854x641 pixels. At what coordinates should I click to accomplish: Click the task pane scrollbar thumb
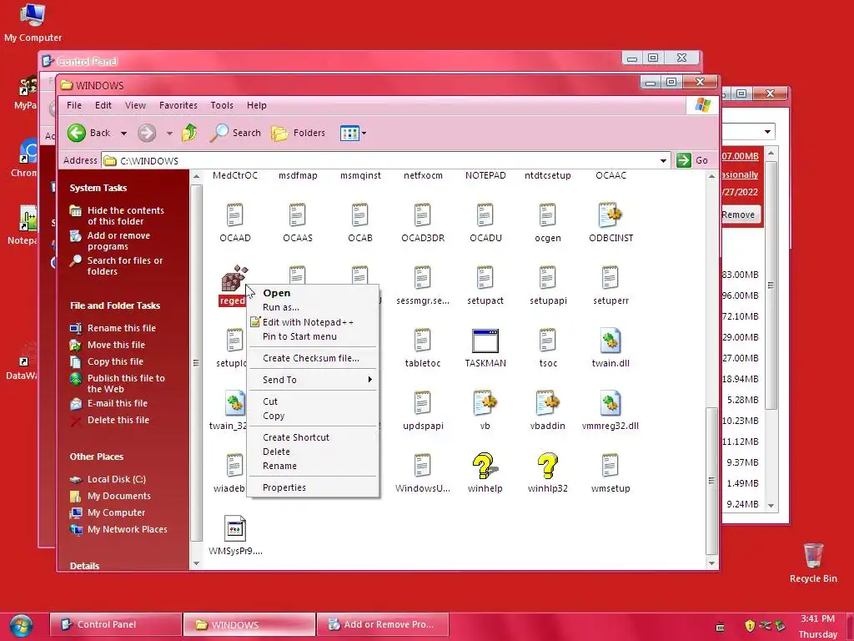(196, 364)
